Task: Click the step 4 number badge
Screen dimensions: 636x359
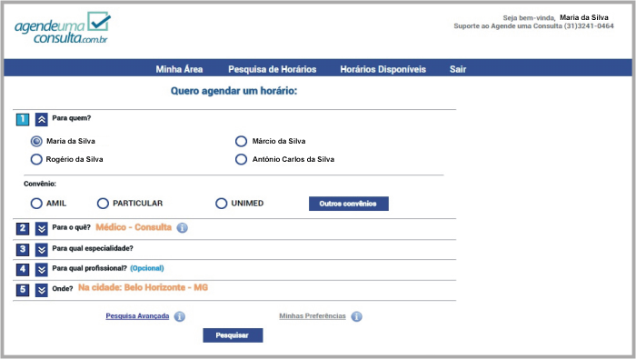Action: pos(23,270)
